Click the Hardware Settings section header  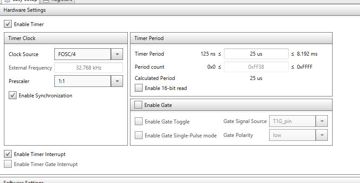click(x=180, y=10)
